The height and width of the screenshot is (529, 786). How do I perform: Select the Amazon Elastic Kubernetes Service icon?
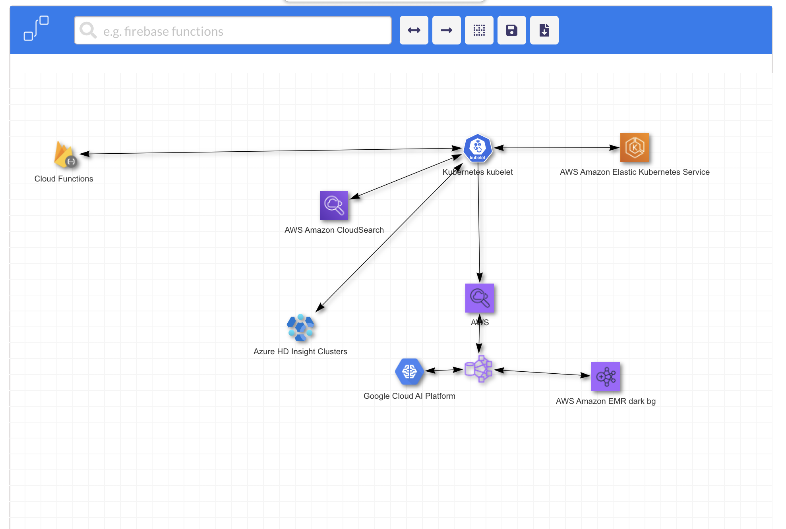635,148
